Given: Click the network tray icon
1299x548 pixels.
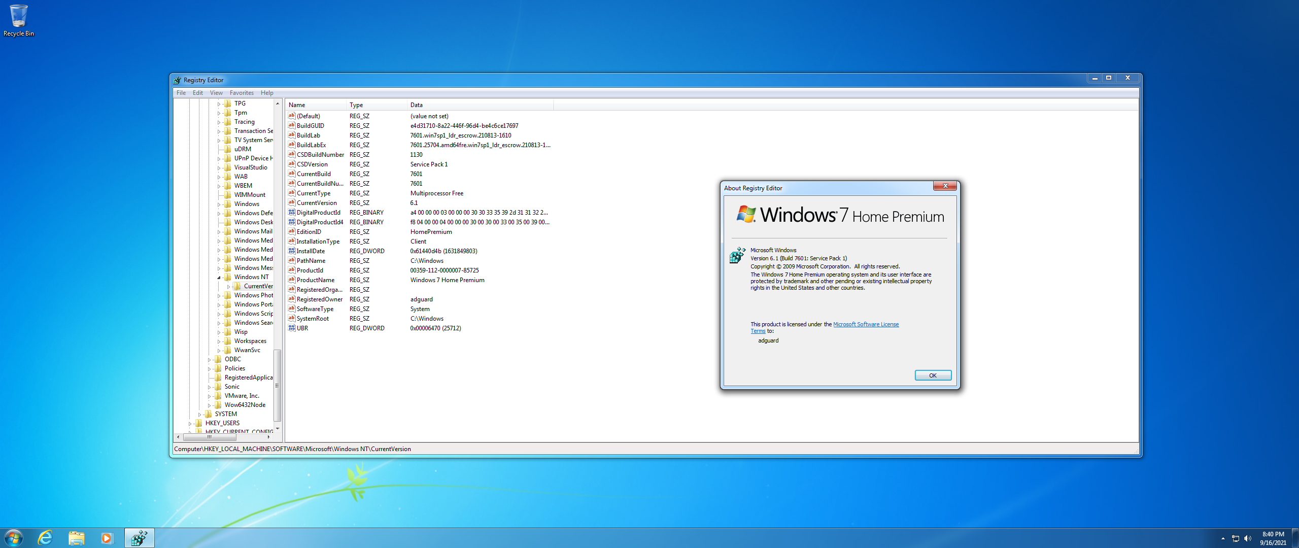Looking at the screenshot, I should (x=1236, y=538).
